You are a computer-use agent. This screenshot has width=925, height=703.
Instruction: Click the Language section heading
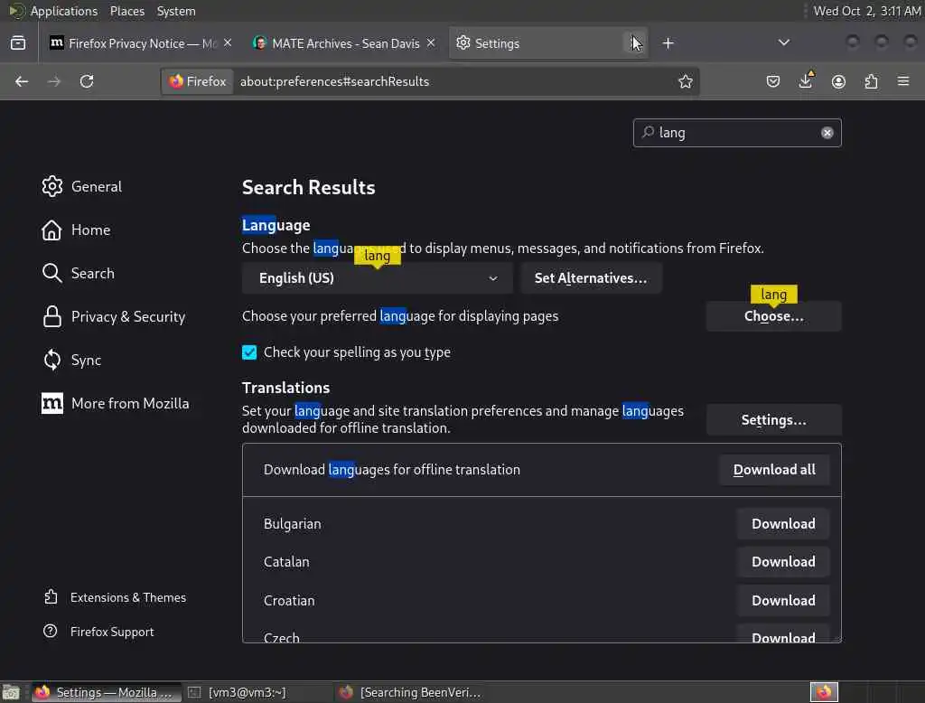coord(276,226)
